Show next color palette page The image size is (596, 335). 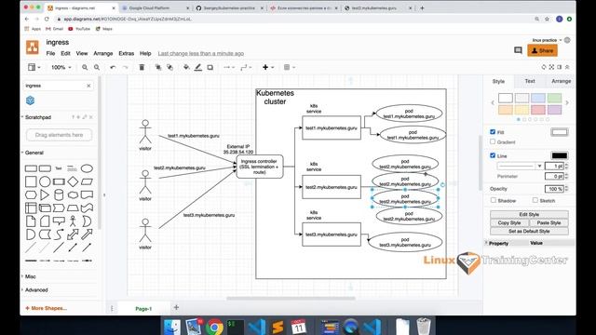(567, 102)
